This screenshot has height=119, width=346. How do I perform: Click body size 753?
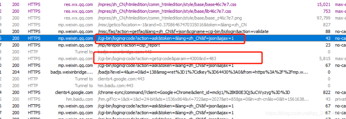[327, 11]
